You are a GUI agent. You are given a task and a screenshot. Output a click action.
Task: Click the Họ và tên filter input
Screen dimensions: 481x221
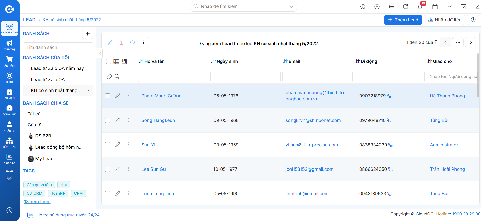(173, 77)
